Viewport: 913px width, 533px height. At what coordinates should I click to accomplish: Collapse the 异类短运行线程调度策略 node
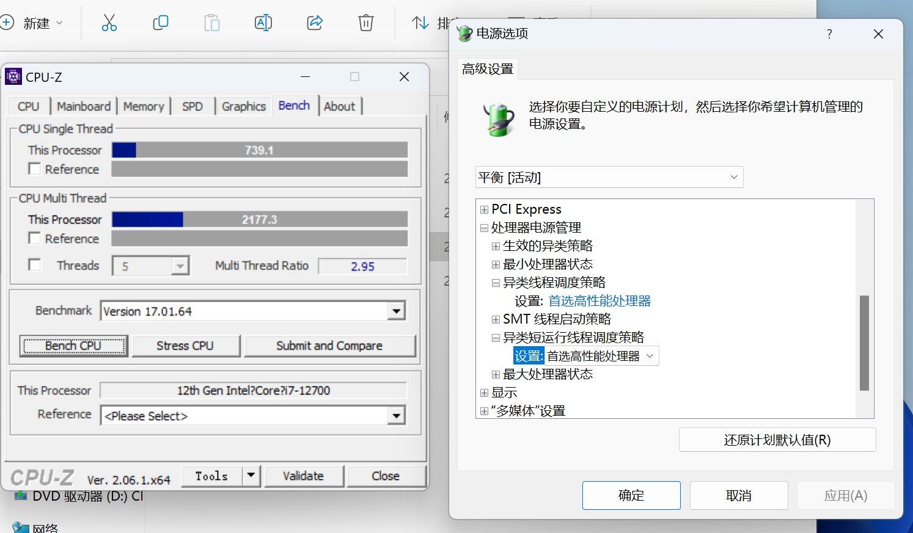tap(496, 338)
